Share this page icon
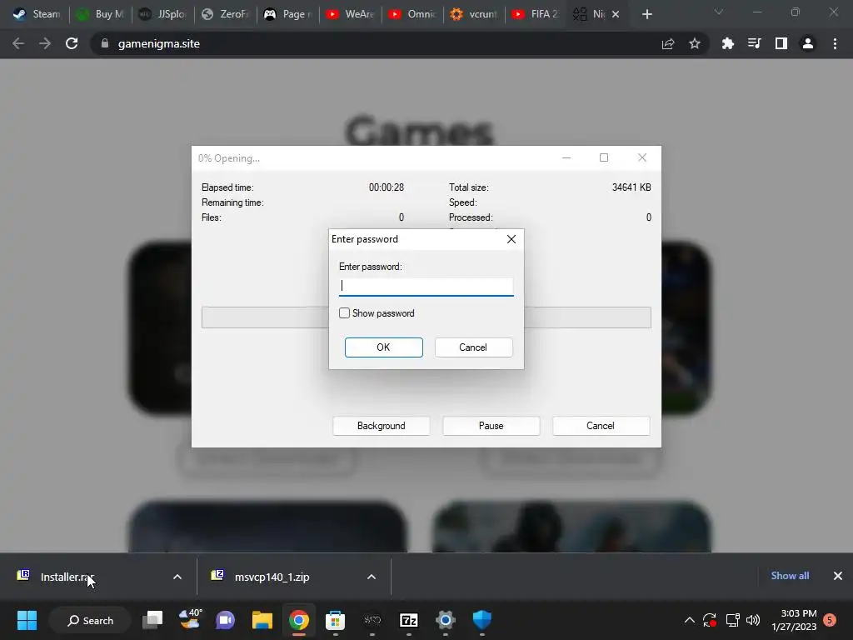Image resolution: width=853 pixels, height=640 pixels. (668, 43)
